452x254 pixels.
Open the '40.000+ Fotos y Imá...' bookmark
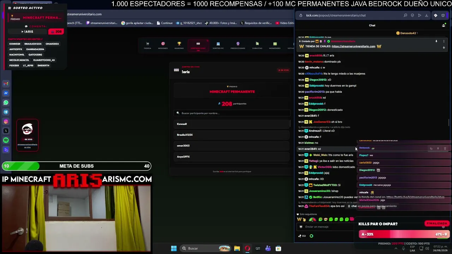(221, 23)
